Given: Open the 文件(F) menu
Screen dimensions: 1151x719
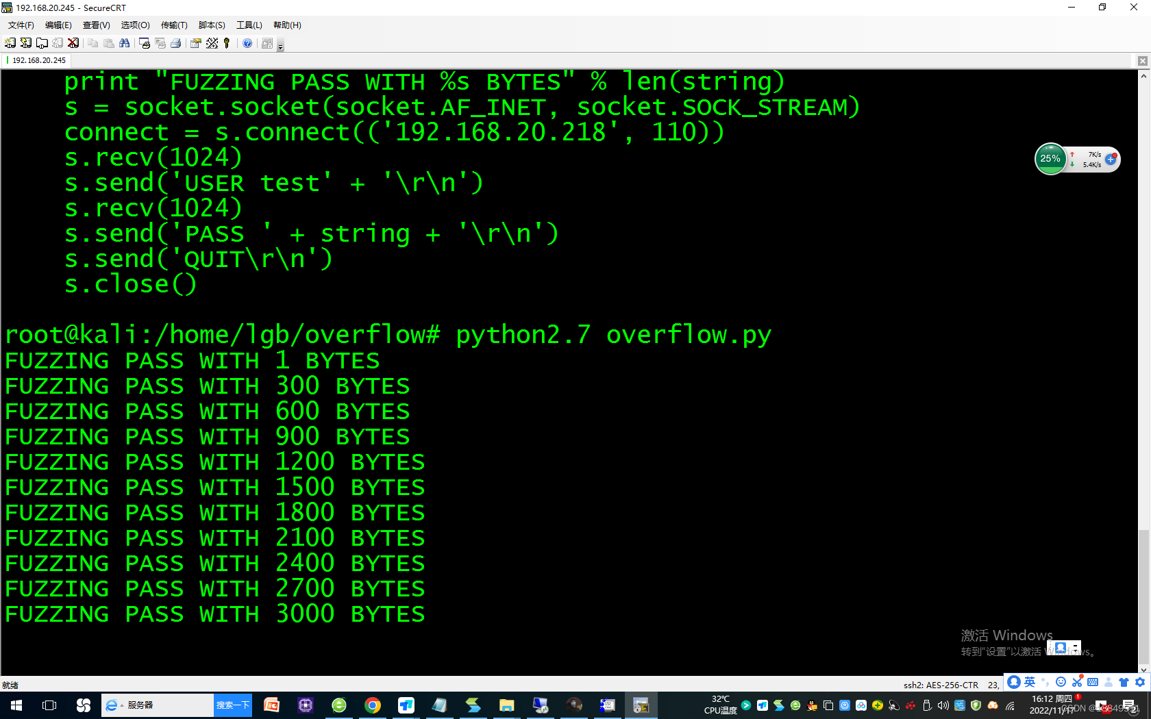Looking at the screenshot, I should pos(21,25).
